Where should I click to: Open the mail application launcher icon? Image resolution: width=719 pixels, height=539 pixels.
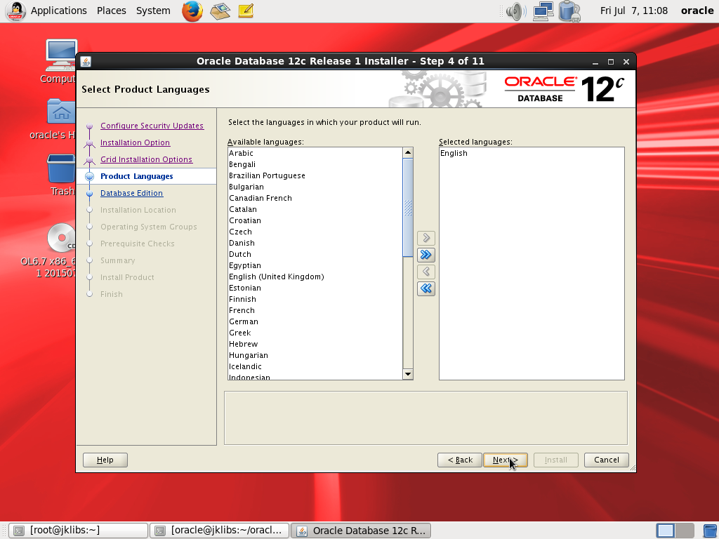pos(220,11)
